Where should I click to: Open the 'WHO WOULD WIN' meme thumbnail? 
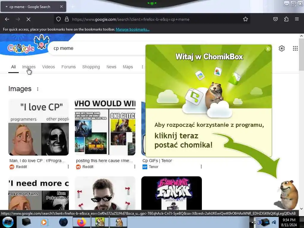(x=105, y=127)
